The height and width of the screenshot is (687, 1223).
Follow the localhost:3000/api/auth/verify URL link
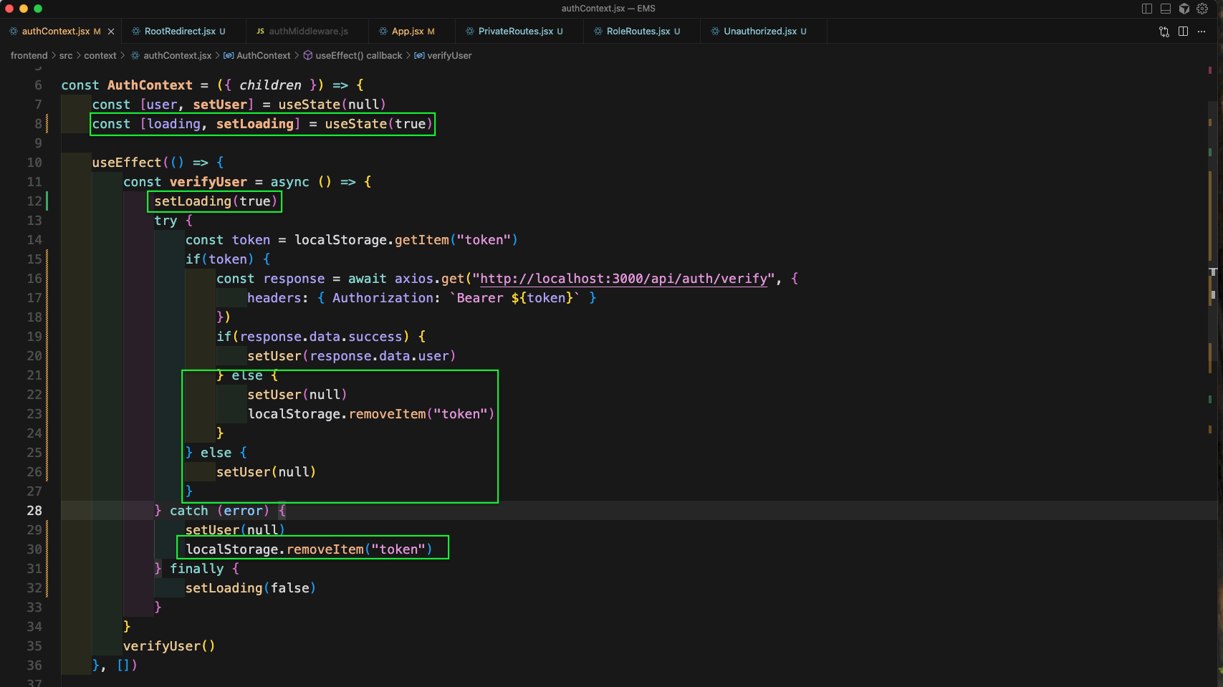pyautogui.click(x=623, y=279)
